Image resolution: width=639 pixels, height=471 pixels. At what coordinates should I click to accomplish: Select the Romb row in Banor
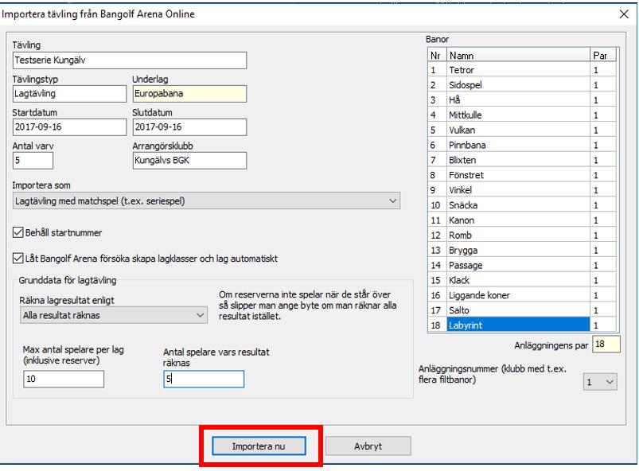(x=522, y=235)
